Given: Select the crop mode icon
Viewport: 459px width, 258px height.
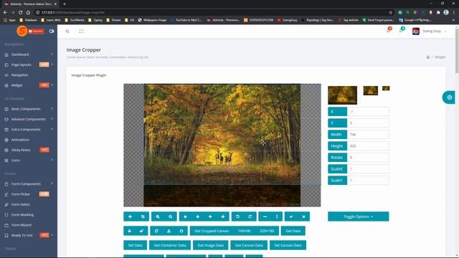Looking at the screenshot, I should (143, 216).
